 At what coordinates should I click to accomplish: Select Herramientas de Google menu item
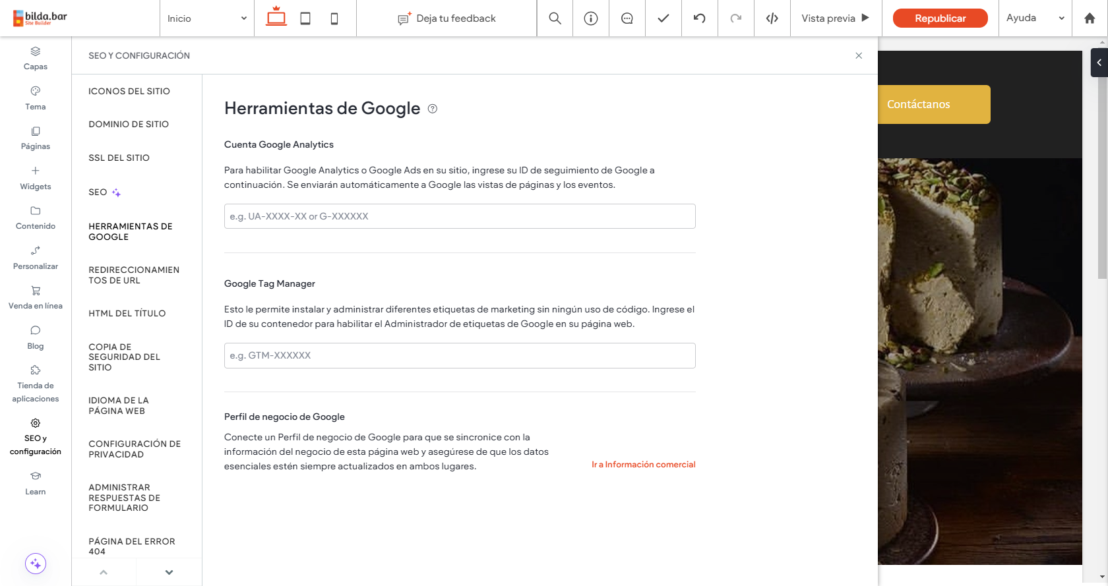[131, 231]
